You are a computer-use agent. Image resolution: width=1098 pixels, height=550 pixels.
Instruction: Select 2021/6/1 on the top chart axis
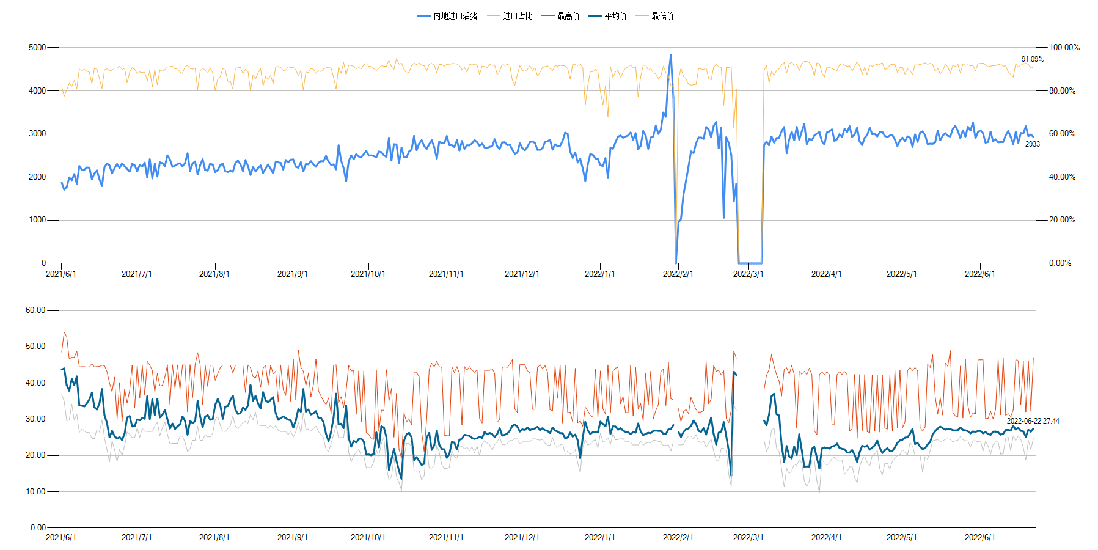[x=61, y=274]
